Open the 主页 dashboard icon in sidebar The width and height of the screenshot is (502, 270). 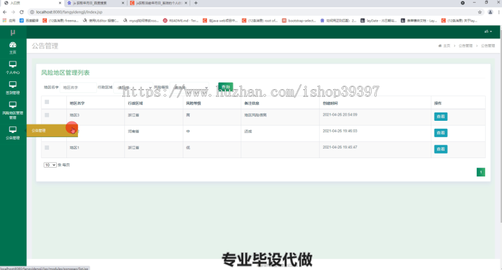pos(13,45)
